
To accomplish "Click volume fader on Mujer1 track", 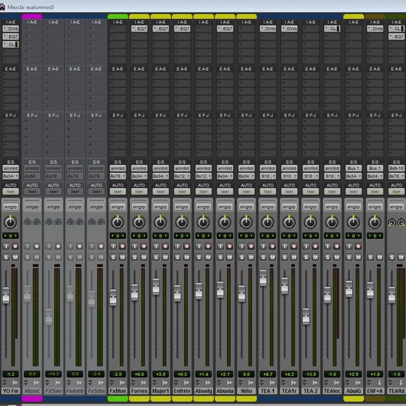I will (x=156, y=287).
